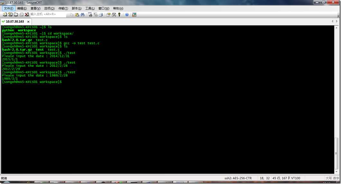This screenshot has width=341, height=184.
Task: Open the toolbar options dropdown at the toolbar's end
Action: 338,16
